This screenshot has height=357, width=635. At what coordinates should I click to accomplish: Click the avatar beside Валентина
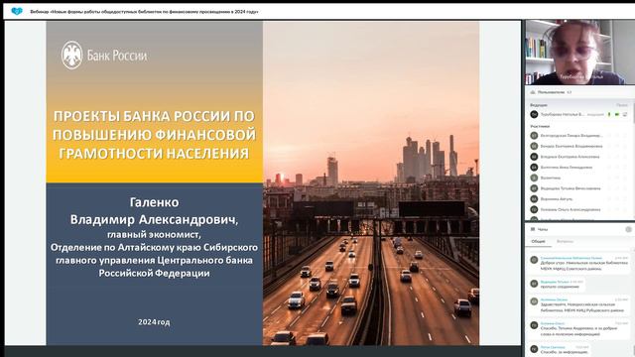pos(534,178)
